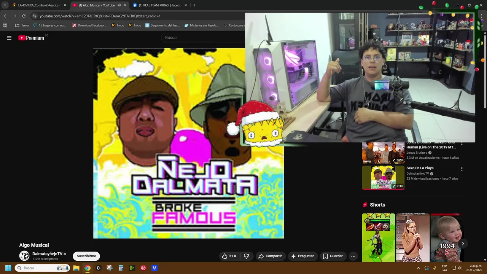Open the volume tray icon

coord(459,268)
